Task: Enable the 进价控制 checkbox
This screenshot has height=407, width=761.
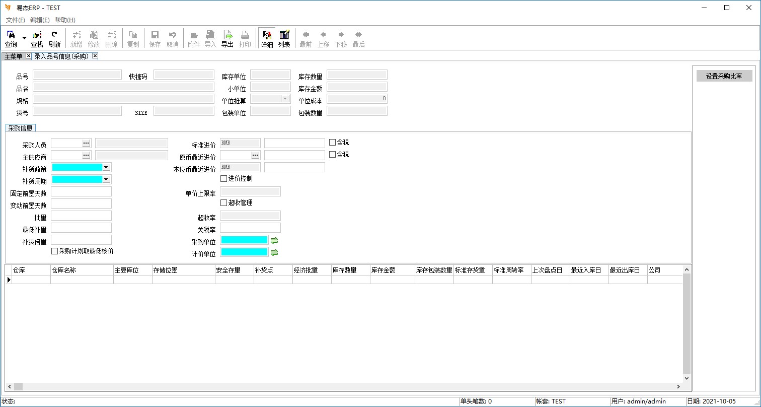Action: (224, 179)
